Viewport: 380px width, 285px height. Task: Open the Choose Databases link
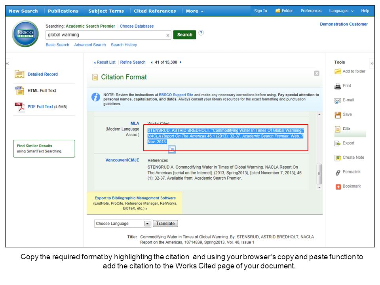coord(137,26)
